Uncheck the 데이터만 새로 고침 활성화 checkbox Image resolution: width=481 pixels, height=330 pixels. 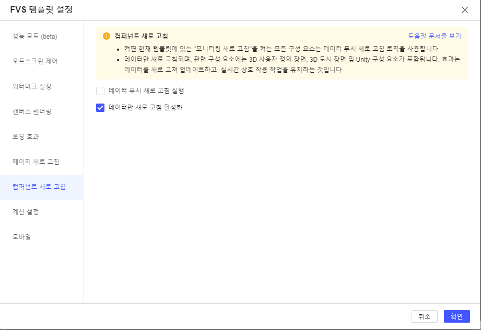100,108
